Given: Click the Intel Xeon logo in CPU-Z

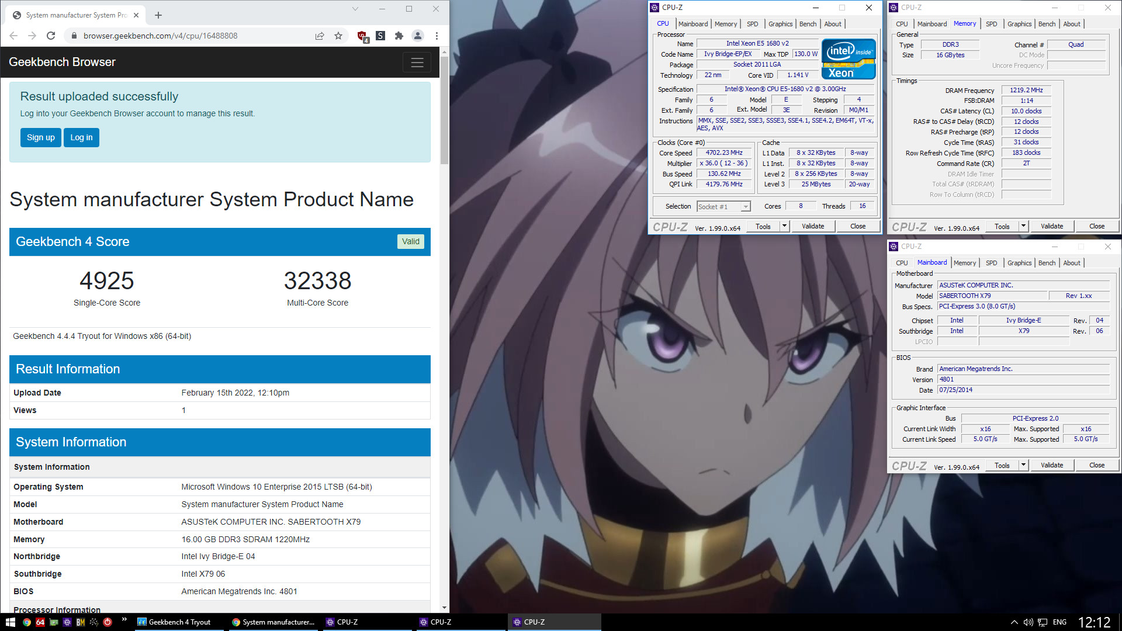Looking at the screenshot, I should pos(849,59).
